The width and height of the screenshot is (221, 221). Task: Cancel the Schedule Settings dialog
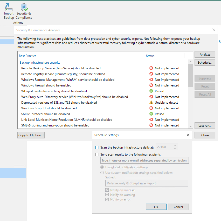point(178,207)
